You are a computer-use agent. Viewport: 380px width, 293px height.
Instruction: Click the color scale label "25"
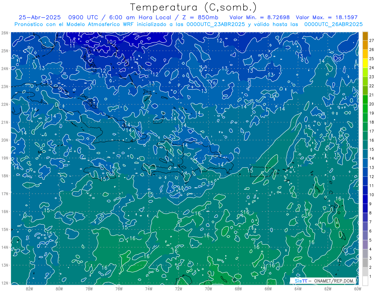(372, 59)
